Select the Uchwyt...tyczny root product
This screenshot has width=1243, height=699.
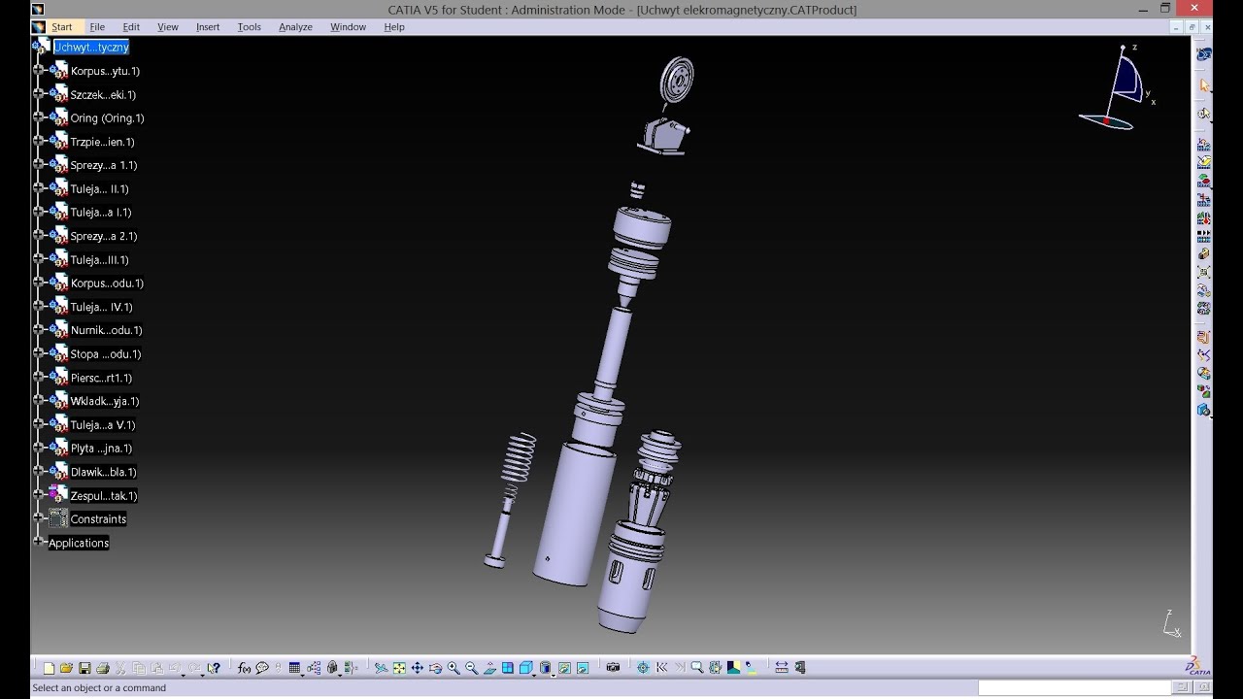(x=91, y=47)
